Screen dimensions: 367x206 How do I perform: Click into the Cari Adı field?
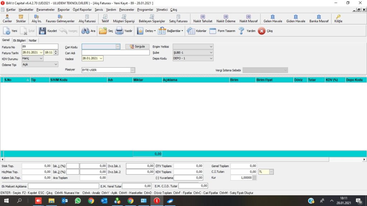[x=115, y=53]
